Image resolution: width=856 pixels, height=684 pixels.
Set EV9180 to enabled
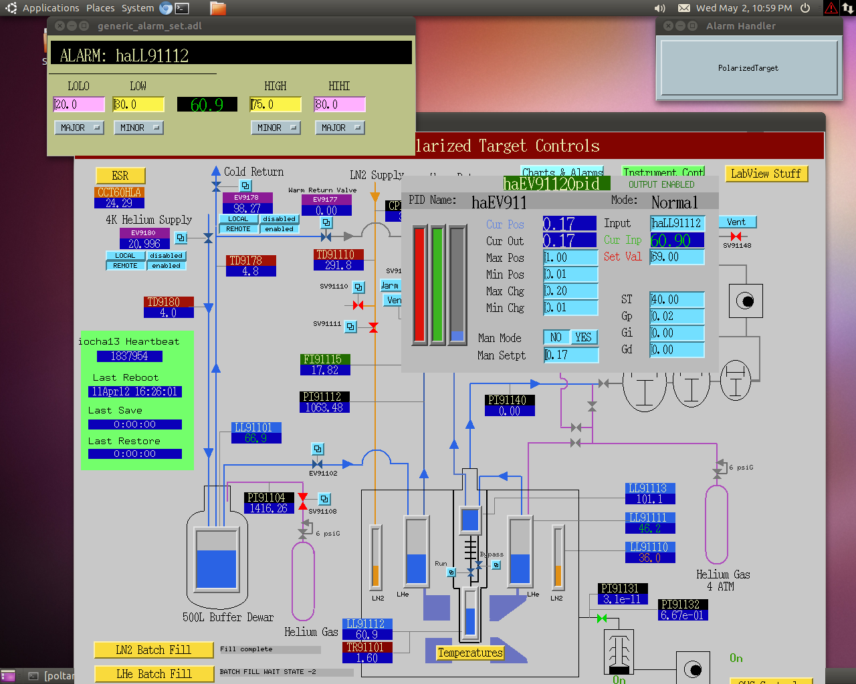(167, 266)
